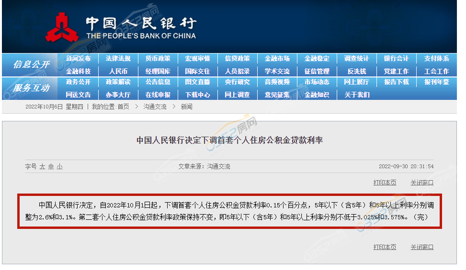Click the People's Bank of China logo emblem
Image resolution: width=466 pixels, height=270 pixels.
pyautogui.click(x=62, y=28)
